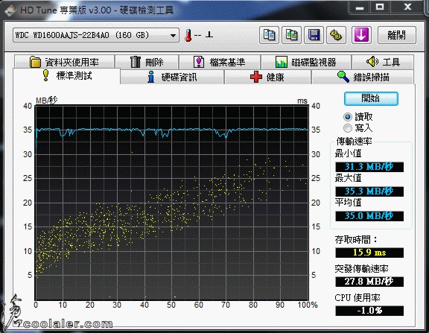Click the purple download arrow icon
Screen dimensions: 429x333
361,35
